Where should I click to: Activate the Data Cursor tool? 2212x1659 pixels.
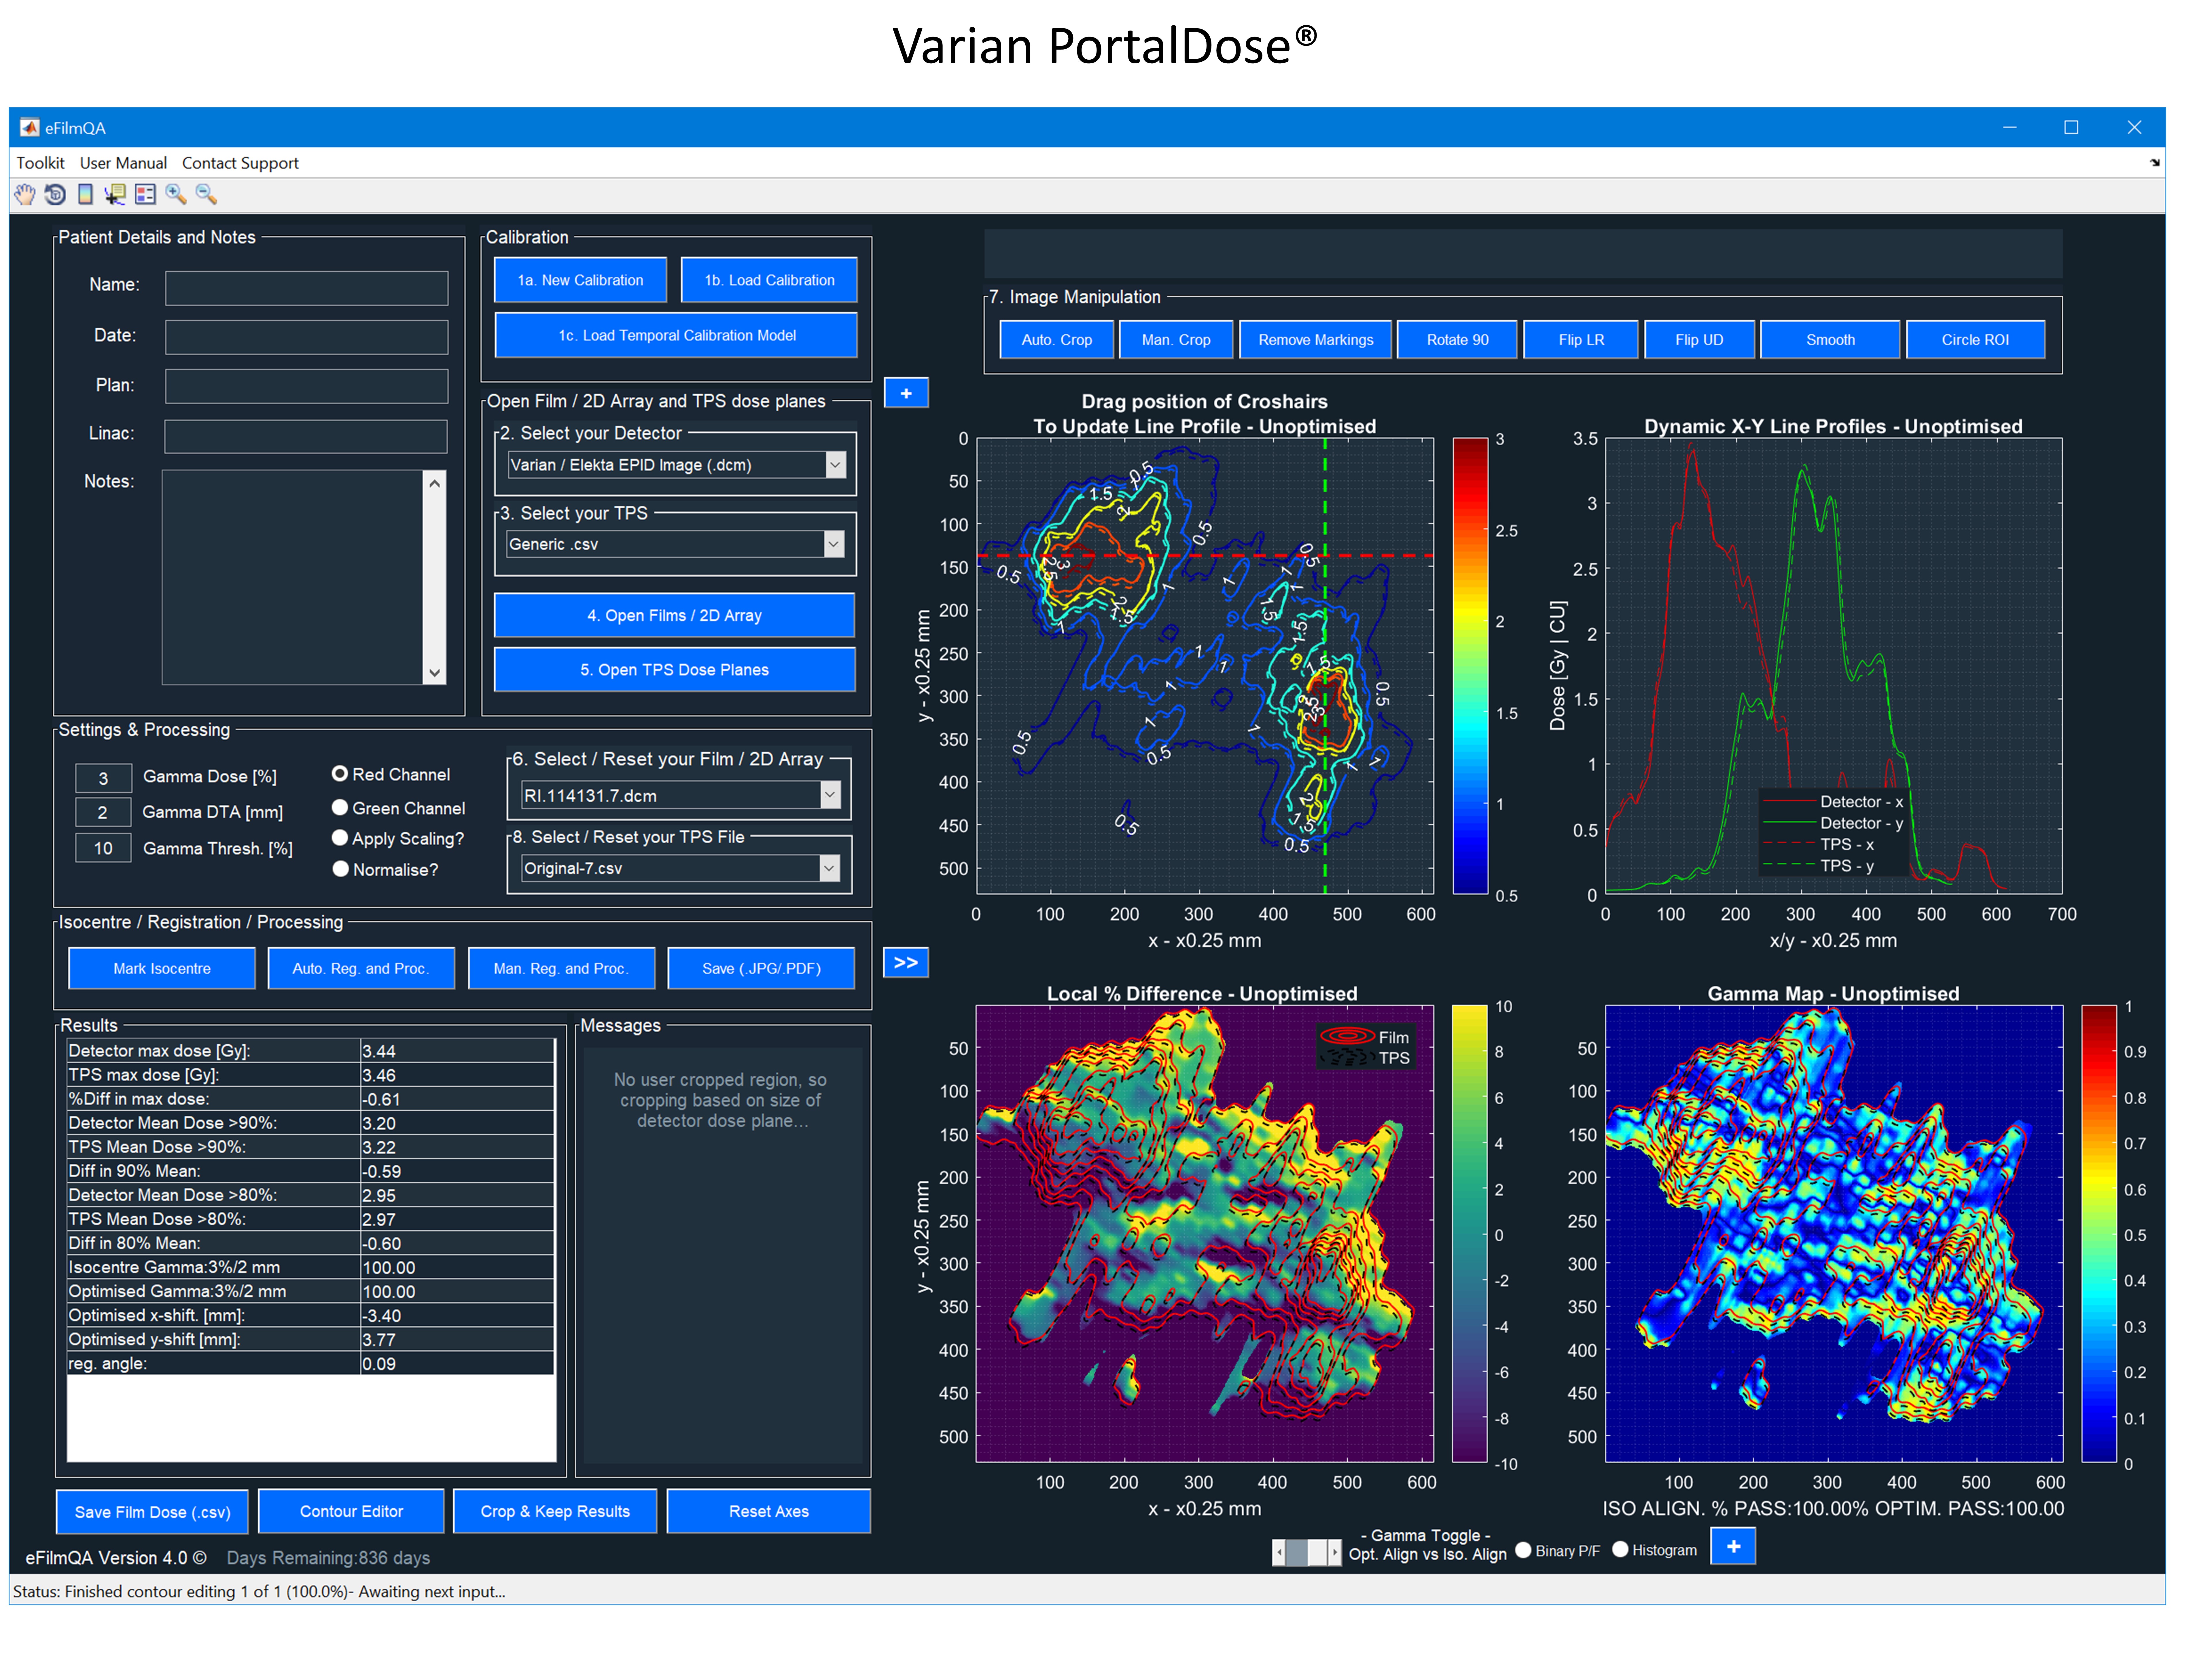pyautogui.click(x=115, y=194)
